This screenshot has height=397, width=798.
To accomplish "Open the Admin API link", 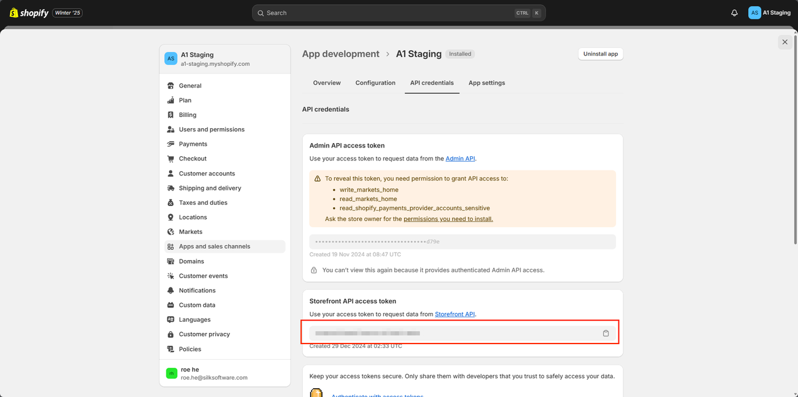I will coord(460,159).
